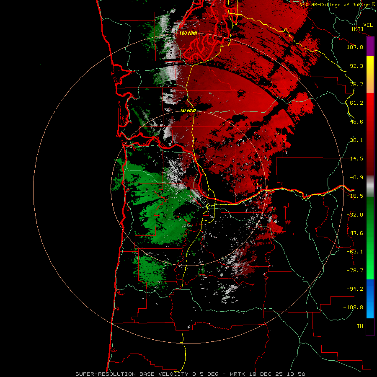The height and width of the screenshot is (377, 377).
Task: Click the 45.6 legend value
Action: point(356,121)
